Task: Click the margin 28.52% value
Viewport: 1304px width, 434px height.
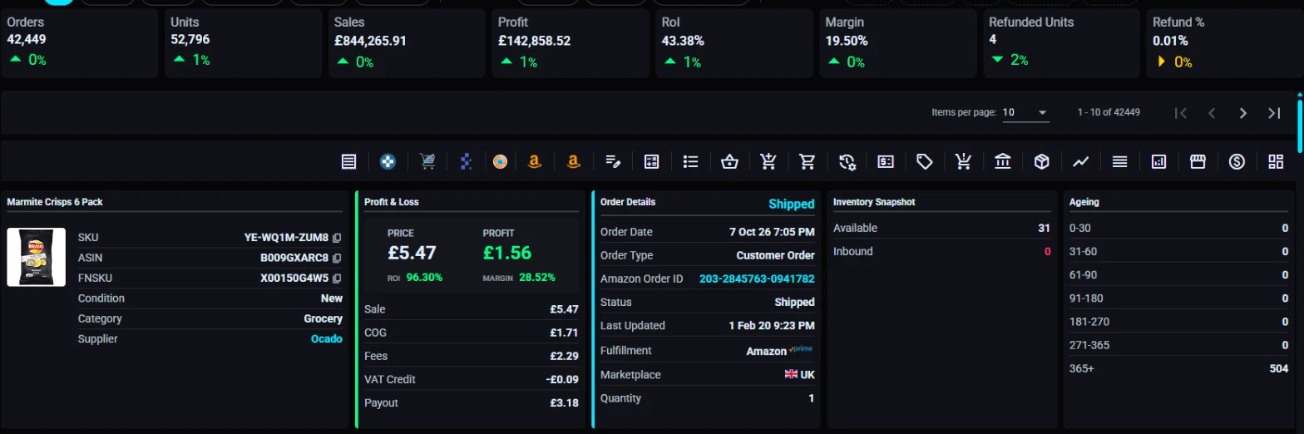Action: coord(537,277)
